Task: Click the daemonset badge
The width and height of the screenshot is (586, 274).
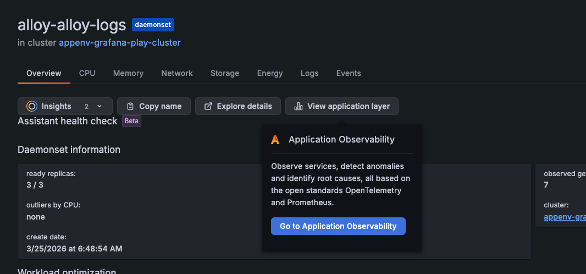Action: pyautogui.click(x=153, y=25)
